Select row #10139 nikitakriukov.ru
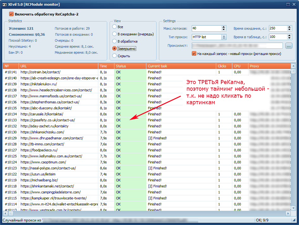 (147, 84)
